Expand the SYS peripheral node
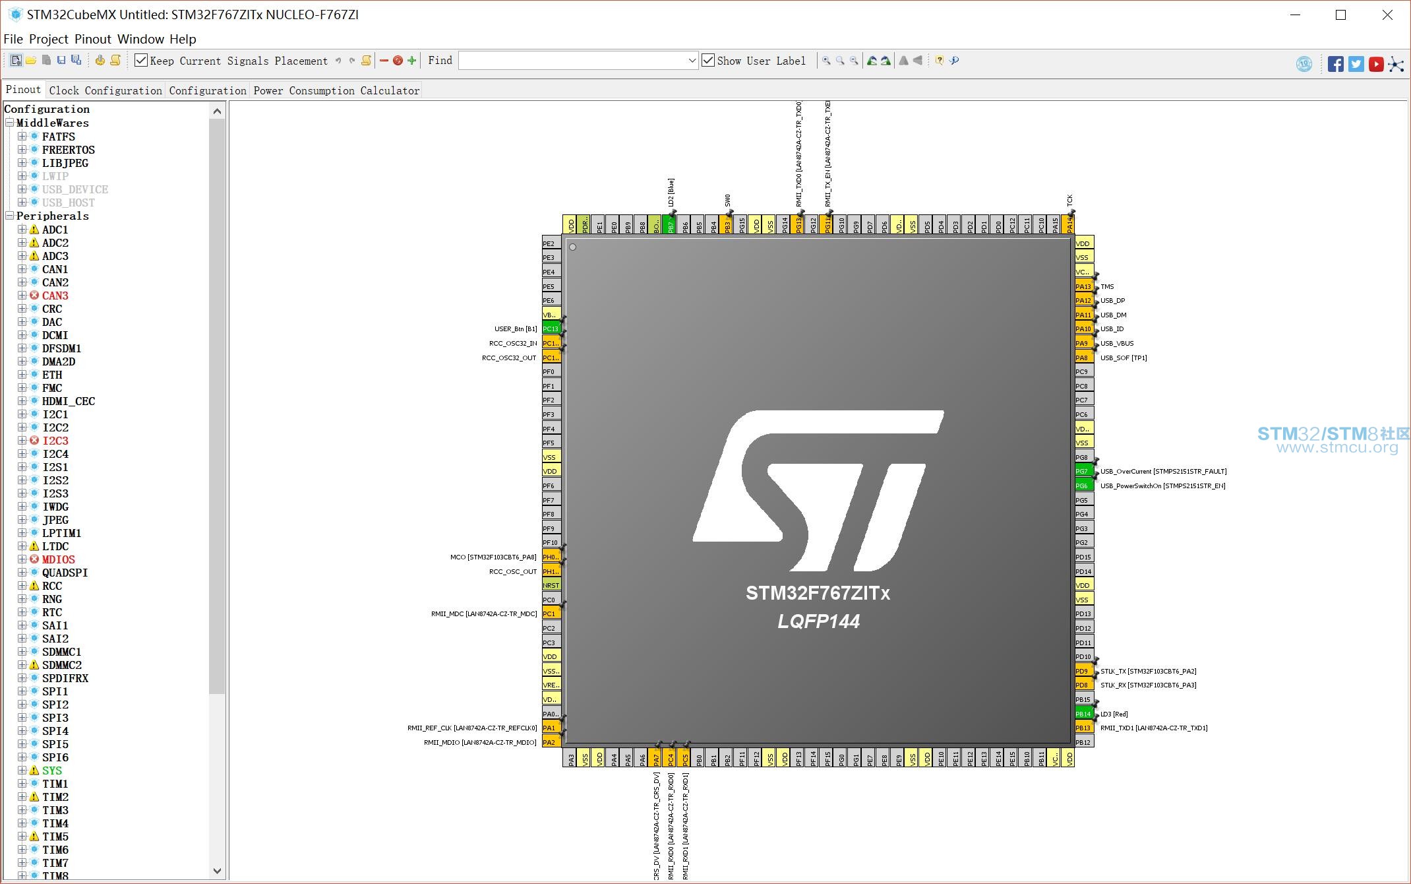Viewport: 1411px width, 884px height. [x=22, y=771]
